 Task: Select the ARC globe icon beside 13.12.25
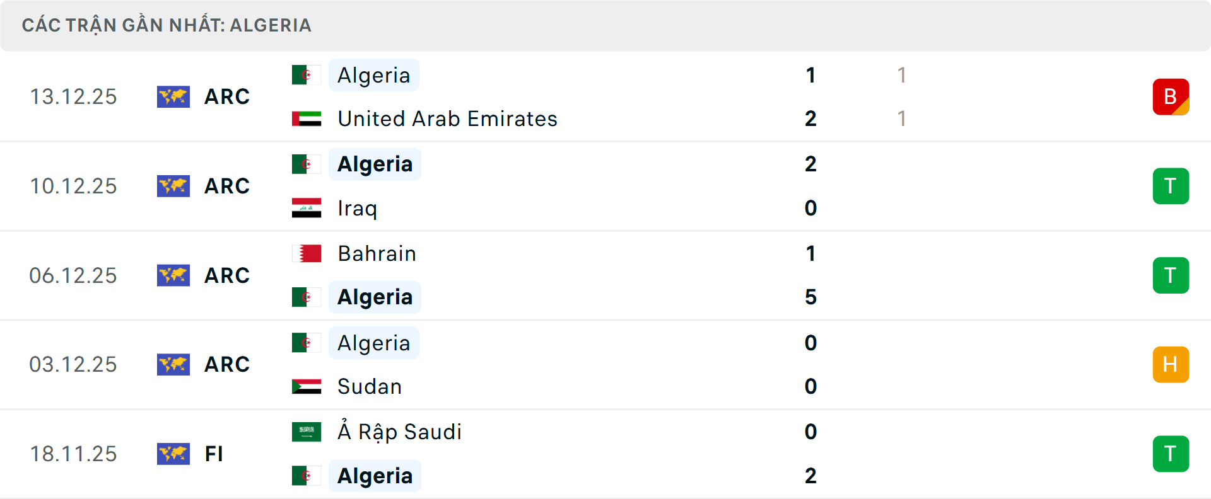click(x=173, y=96)
